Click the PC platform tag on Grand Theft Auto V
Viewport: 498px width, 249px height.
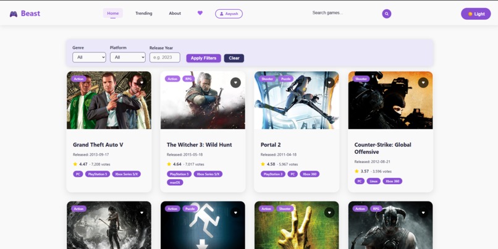[78, 174]
